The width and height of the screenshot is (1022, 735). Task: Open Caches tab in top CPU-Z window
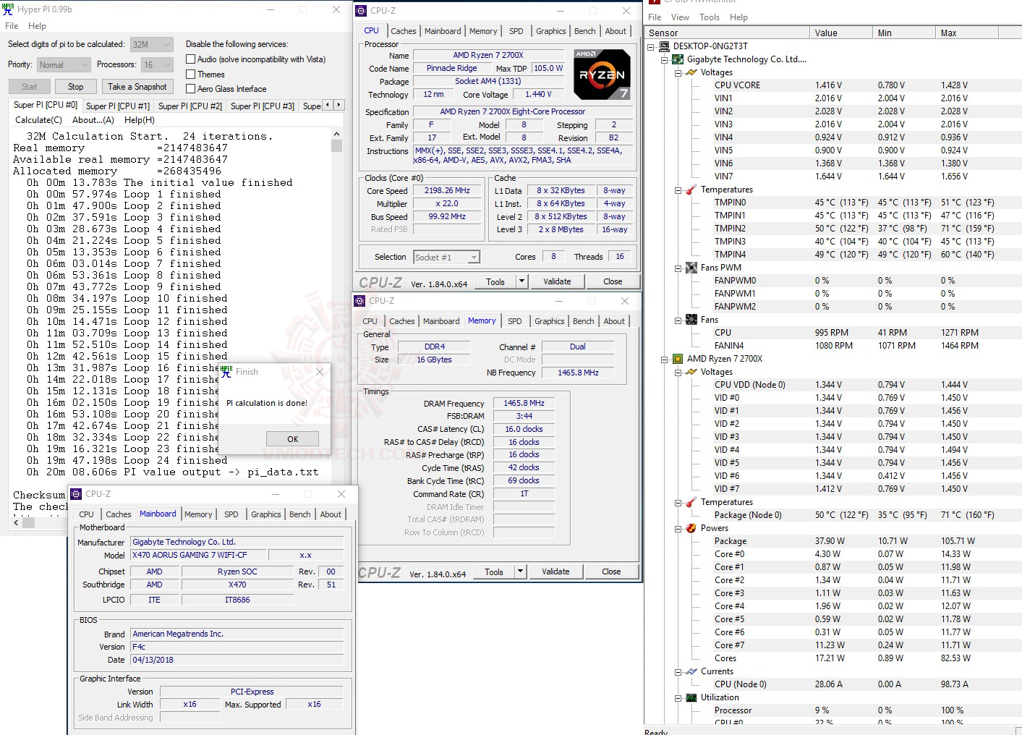click(x=404, y=31)
